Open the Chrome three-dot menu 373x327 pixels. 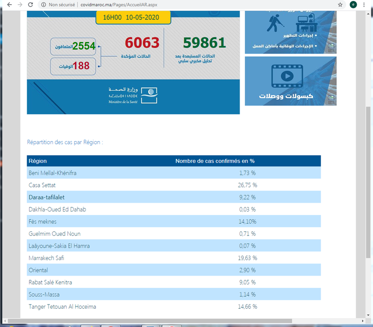click(365, 4)
